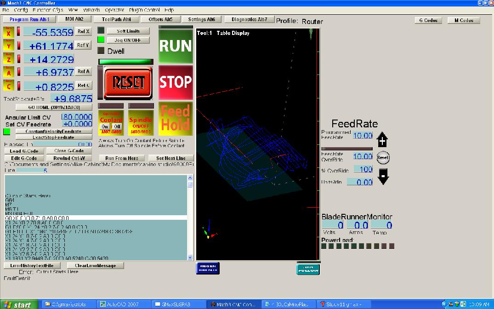Screen dimensions: 494x309
Task: Open the Start menu
Action: click(19, 304)
